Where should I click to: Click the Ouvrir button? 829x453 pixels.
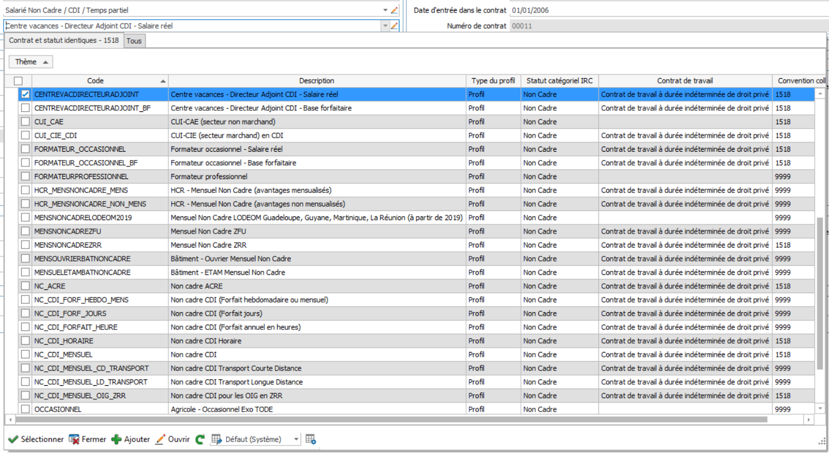pos(173,439)
